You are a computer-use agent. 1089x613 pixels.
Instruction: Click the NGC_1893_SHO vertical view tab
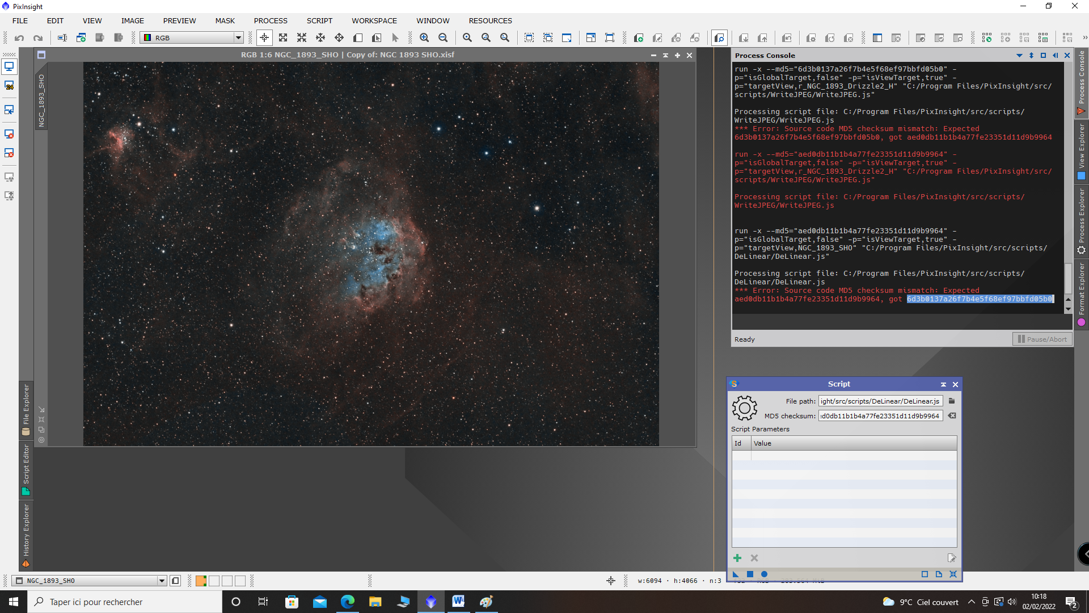(x=41, y=100)
